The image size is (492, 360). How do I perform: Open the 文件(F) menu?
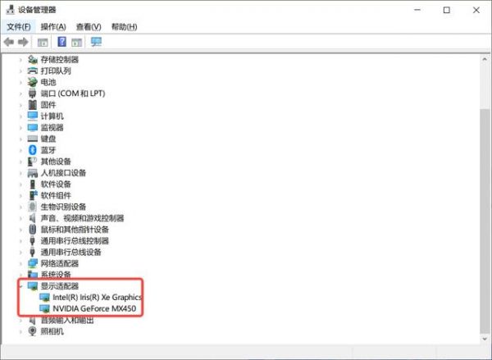coord(19,27)
